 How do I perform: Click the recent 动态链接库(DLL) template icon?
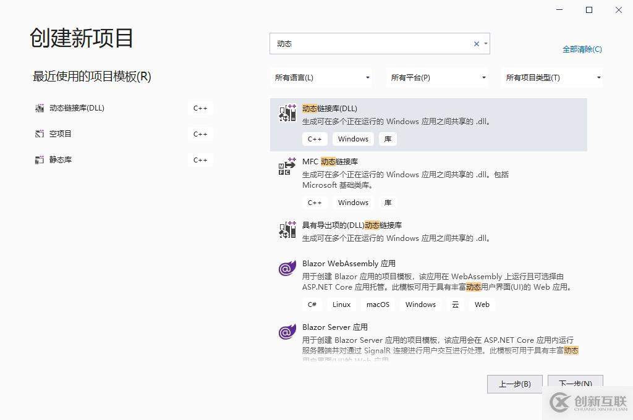[40, 108]
